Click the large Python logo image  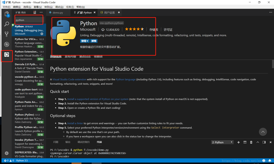point(63,33)
